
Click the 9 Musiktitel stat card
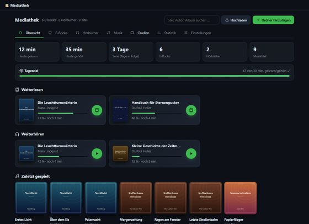271,52
